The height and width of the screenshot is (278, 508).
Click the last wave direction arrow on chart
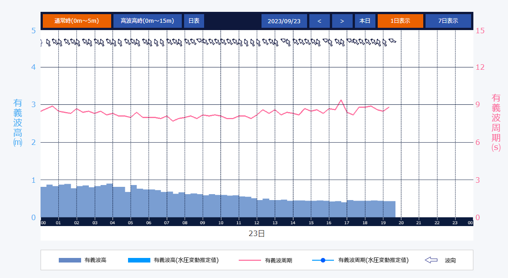coord(392,41)
